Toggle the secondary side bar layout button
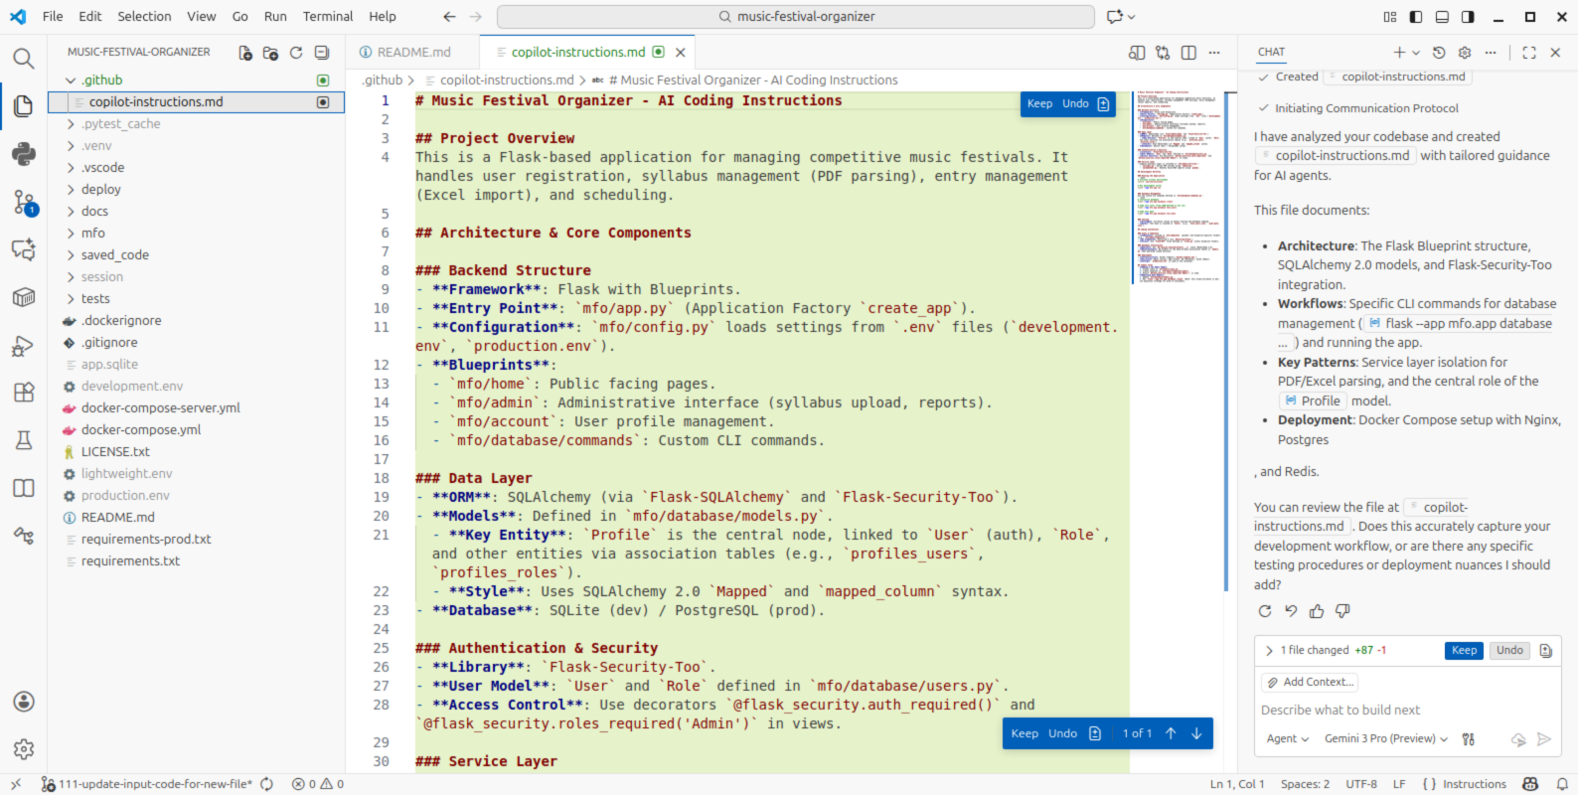The width and height of the screenshot is (1578, 795). pos(1468,17)
